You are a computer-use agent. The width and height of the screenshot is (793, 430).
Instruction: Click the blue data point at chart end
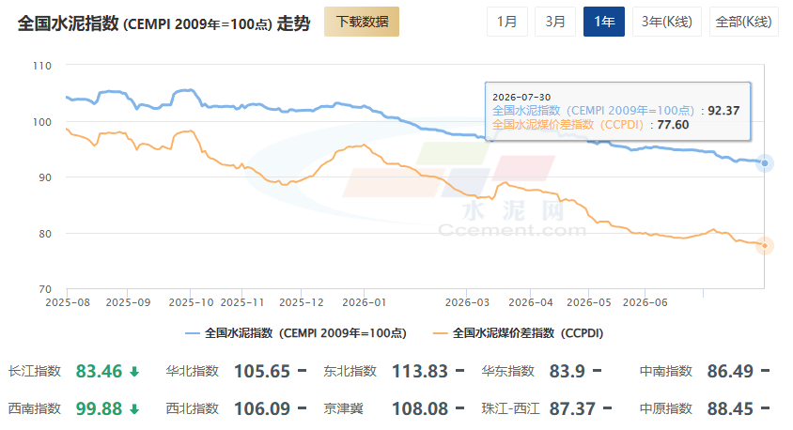(765, 163)
